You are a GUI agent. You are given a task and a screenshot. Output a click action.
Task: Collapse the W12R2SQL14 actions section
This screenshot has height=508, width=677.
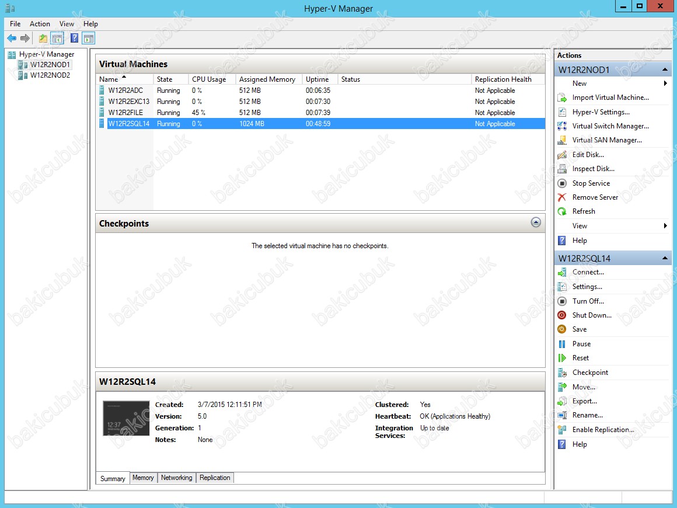[x=665, y=258]
